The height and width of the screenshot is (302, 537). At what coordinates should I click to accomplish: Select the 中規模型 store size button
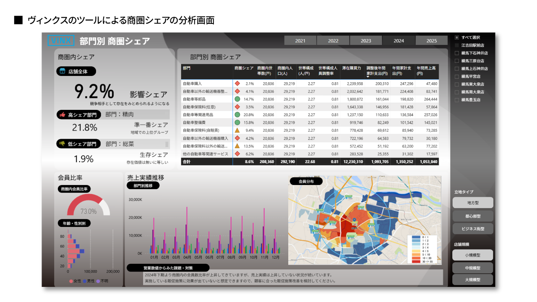[473, 268]
